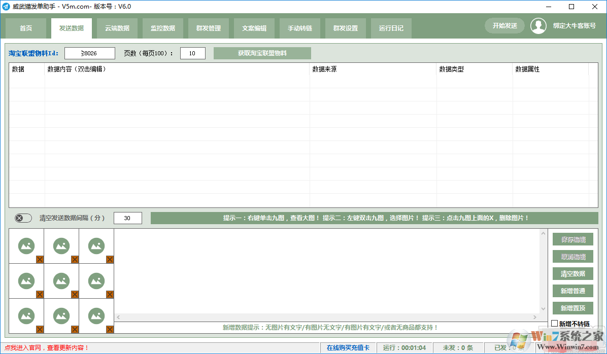This screenshot has width=607, height=354.
Task: Click the horizontal scrollbar left arrow
Action: tap(119, 317)
